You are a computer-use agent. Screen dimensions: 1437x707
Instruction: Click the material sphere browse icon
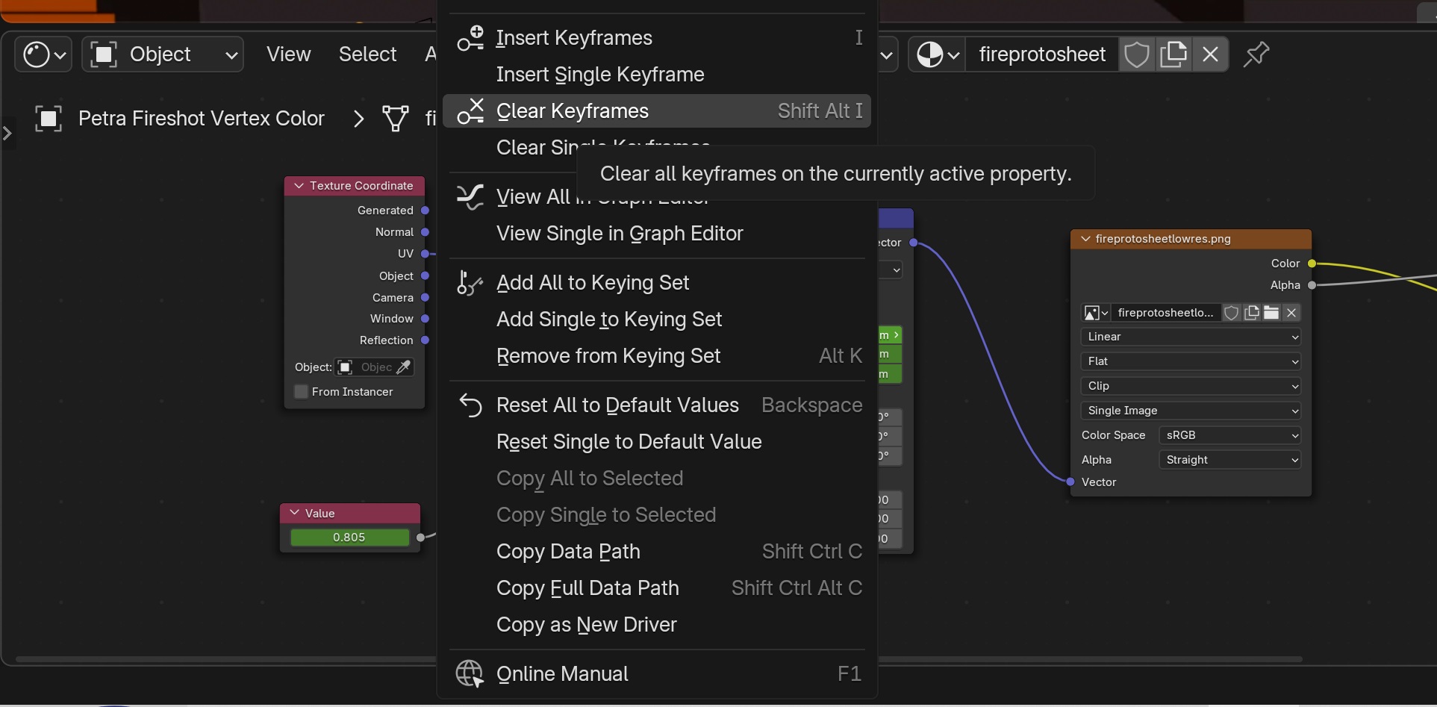tap(937, 54)
